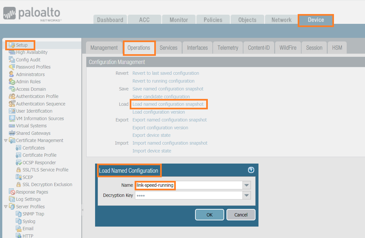Viewport: 365px width, 238px height.
Task: Click the Export device state link
Action: click(151, 135)
